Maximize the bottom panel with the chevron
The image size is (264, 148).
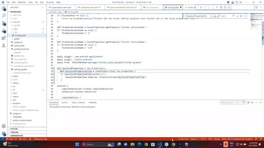tap(257, 102)
